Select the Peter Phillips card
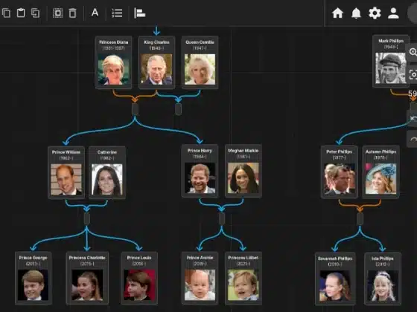This screenshot has width=417, height=312. (340, 172)
